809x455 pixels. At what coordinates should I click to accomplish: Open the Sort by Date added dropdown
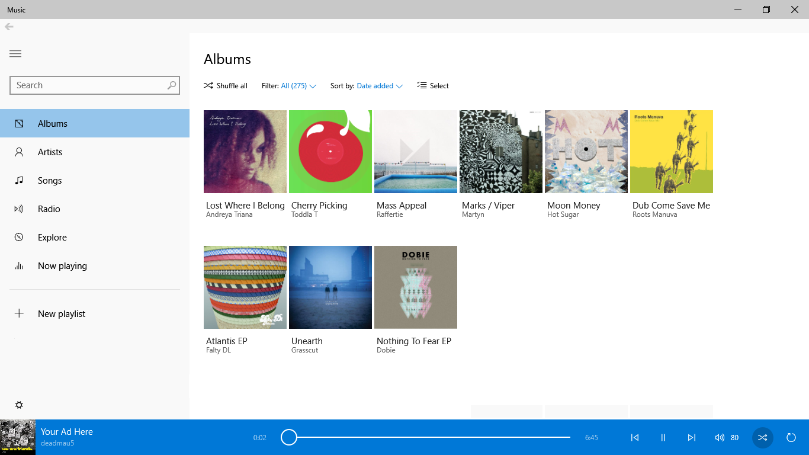(x=379, y=86)
